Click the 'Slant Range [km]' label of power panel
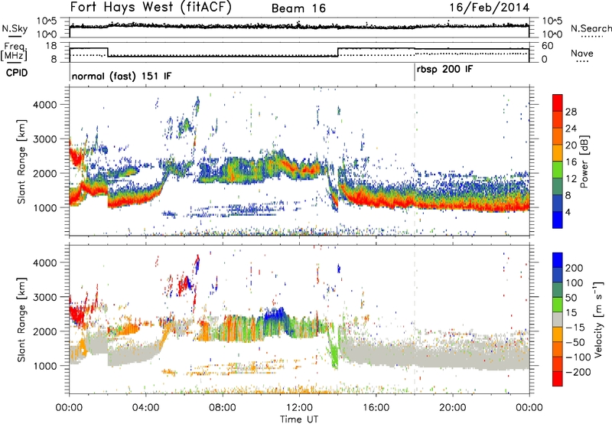612x424 pixels. pyautogui.click(x=21, y=161)
